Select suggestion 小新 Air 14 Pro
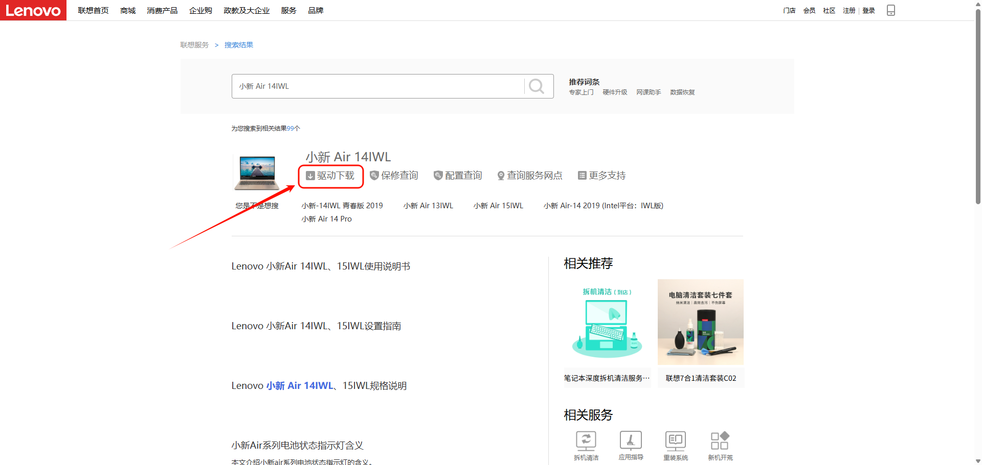Viewport: 982px width, 465px height. coord(326,219)
